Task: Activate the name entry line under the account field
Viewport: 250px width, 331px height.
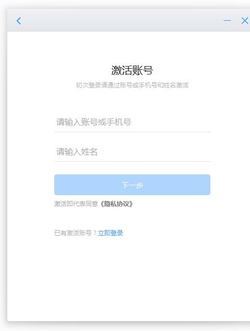Action: pos(132,152)
